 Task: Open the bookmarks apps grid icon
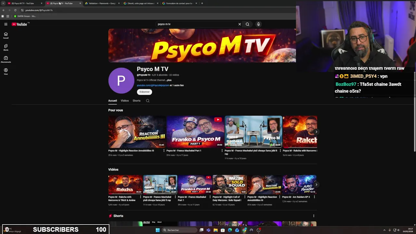coord(8,16)
